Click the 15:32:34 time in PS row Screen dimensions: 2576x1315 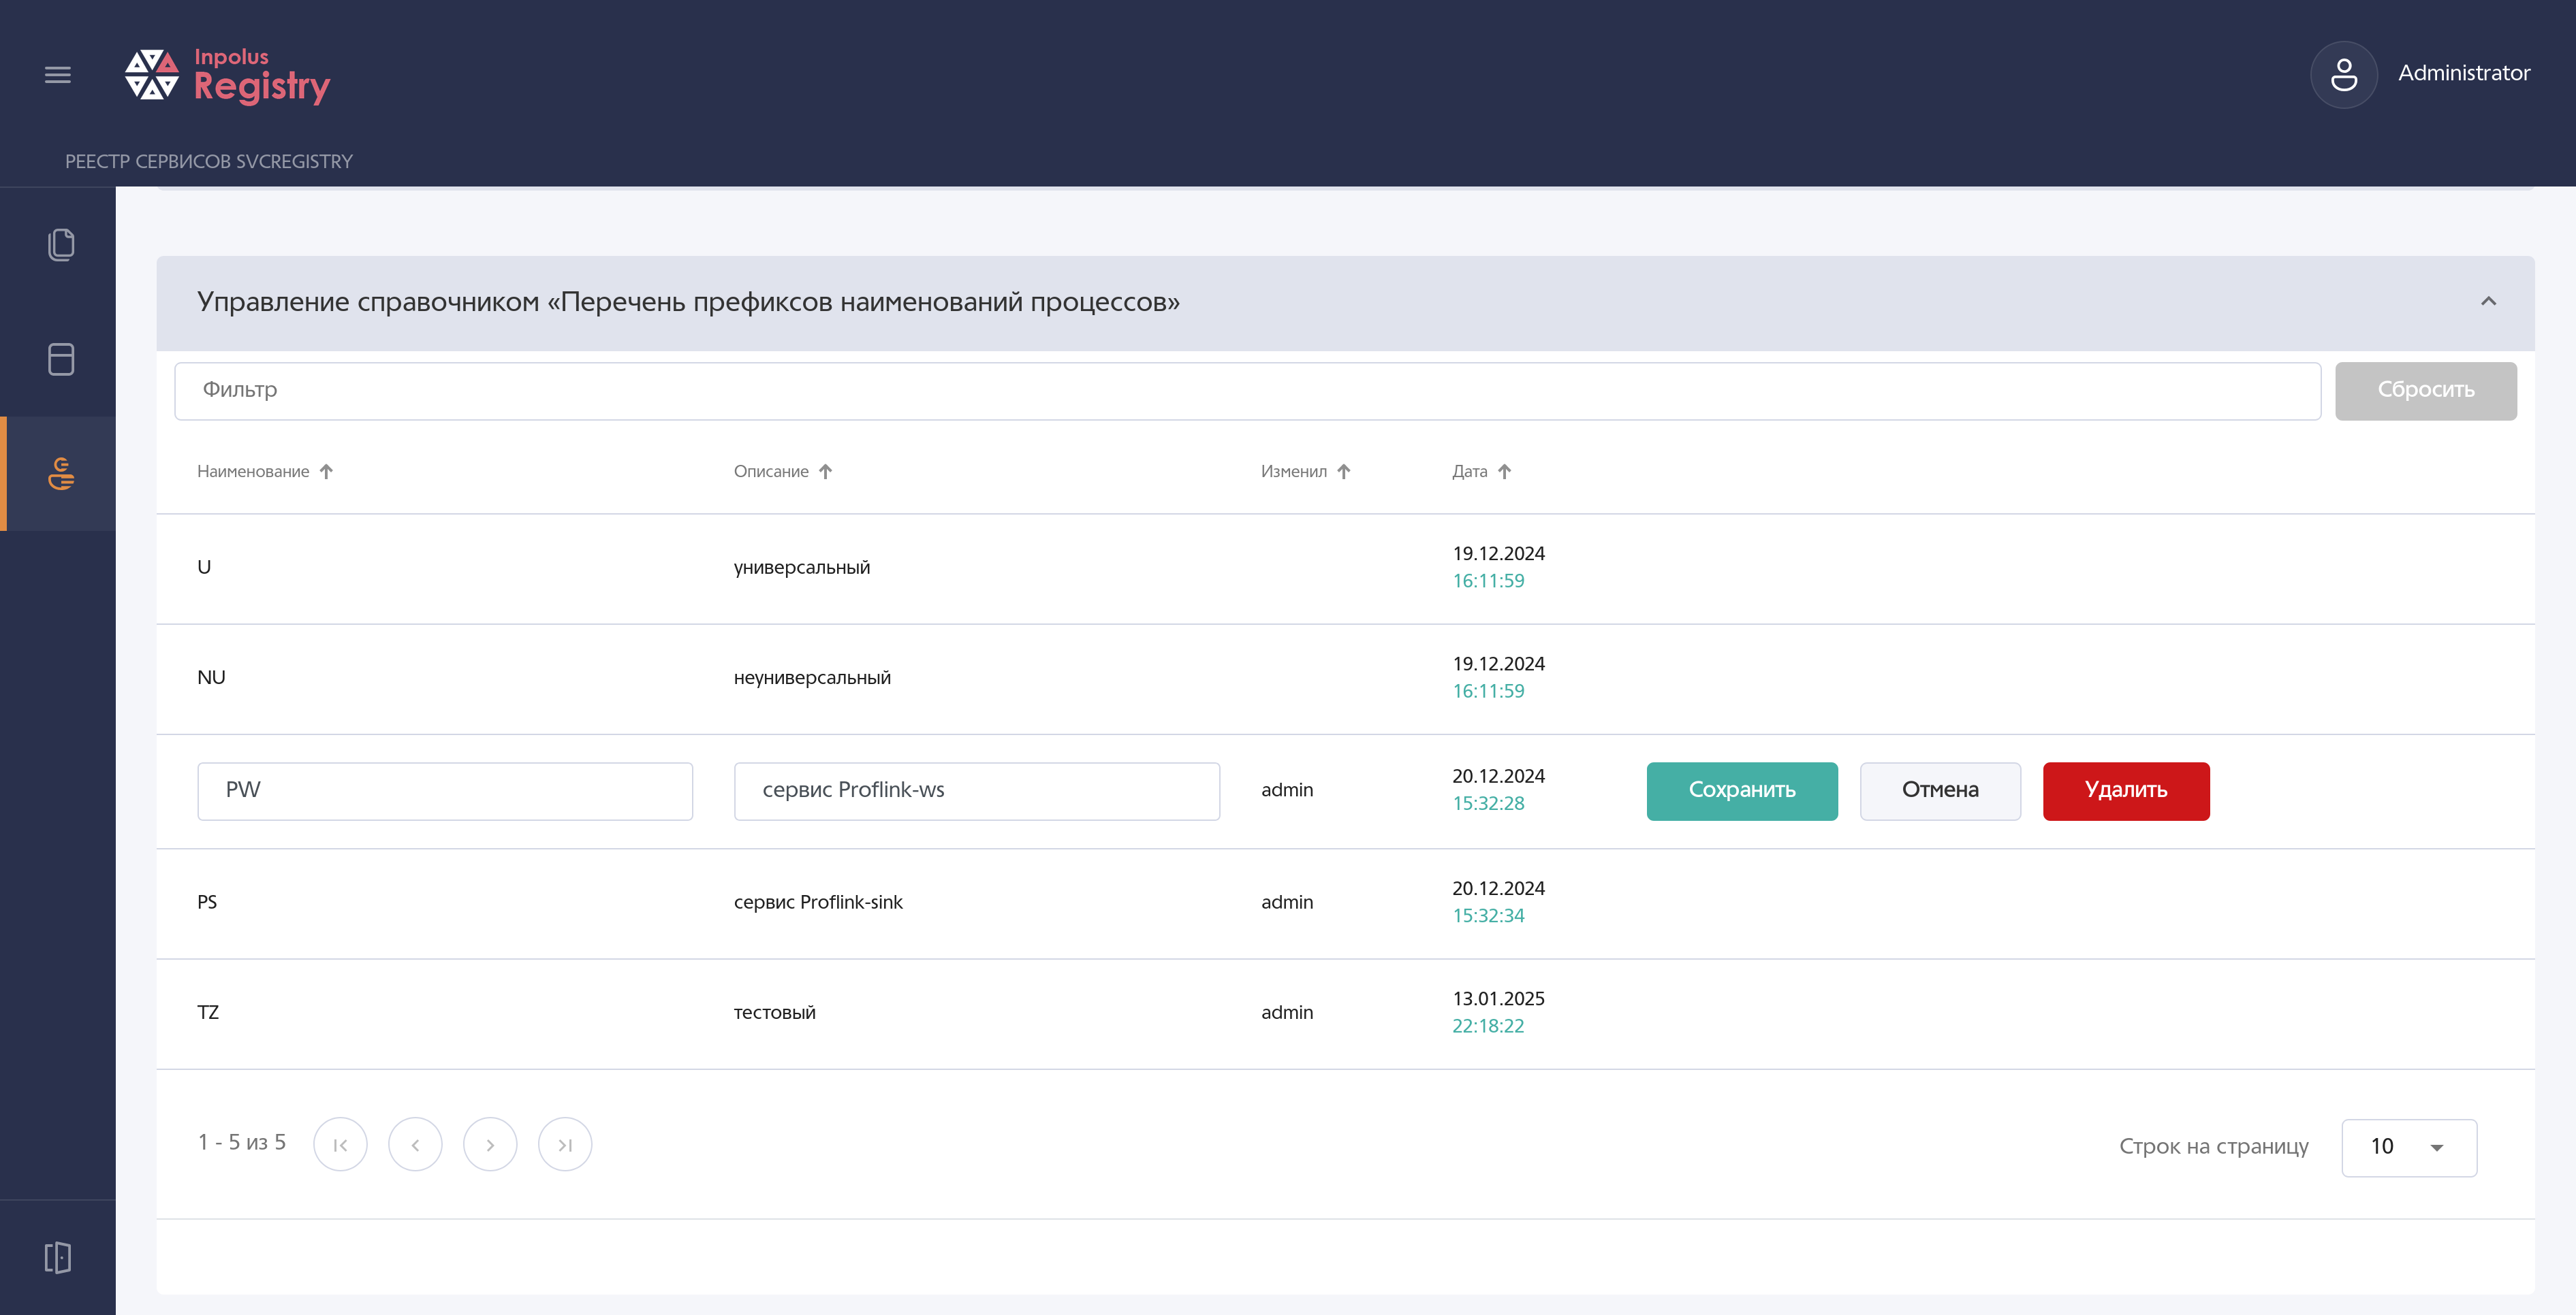click(1488, 916)
